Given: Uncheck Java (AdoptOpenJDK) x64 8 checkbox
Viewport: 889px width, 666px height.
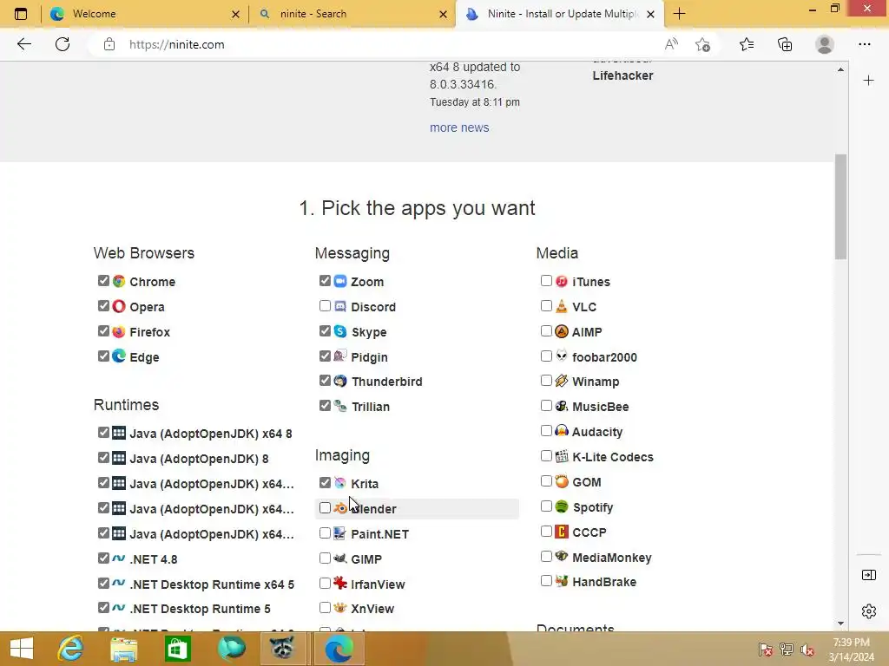Looking at the screenshot, I should [x=103, y=433].
